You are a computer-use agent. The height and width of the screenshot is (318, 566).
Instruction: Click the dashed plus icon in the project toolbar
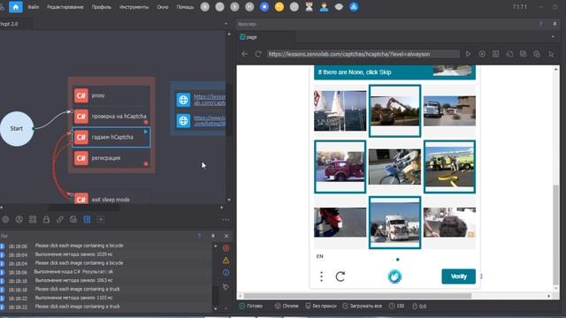[101, 219]
